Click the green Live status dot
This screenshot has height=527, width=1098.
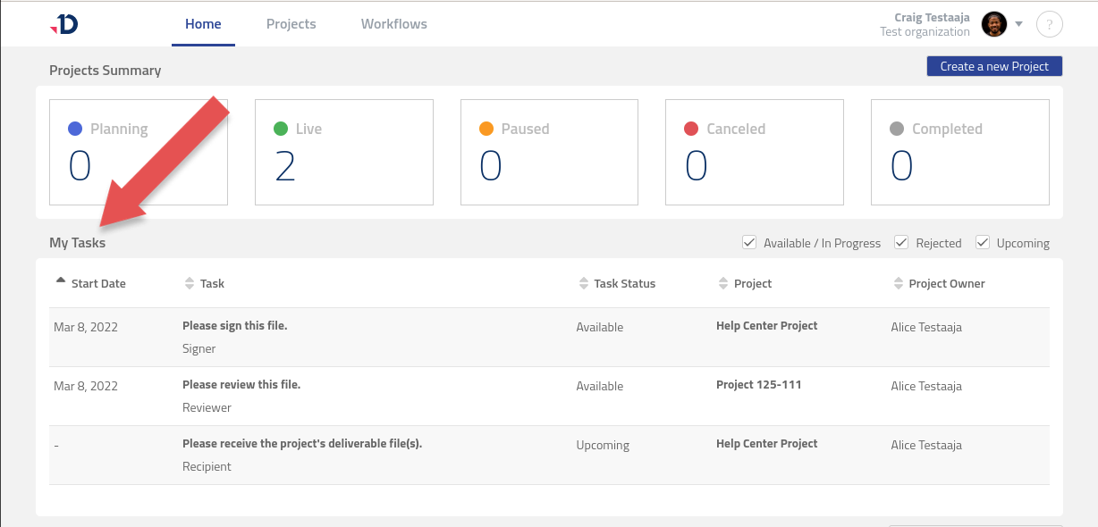(281, 129)
